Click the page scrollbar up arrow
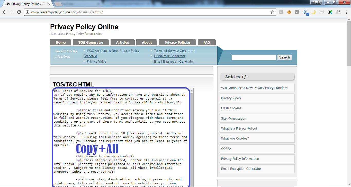This screenshot has height=187, width=351. coord(349,19)
